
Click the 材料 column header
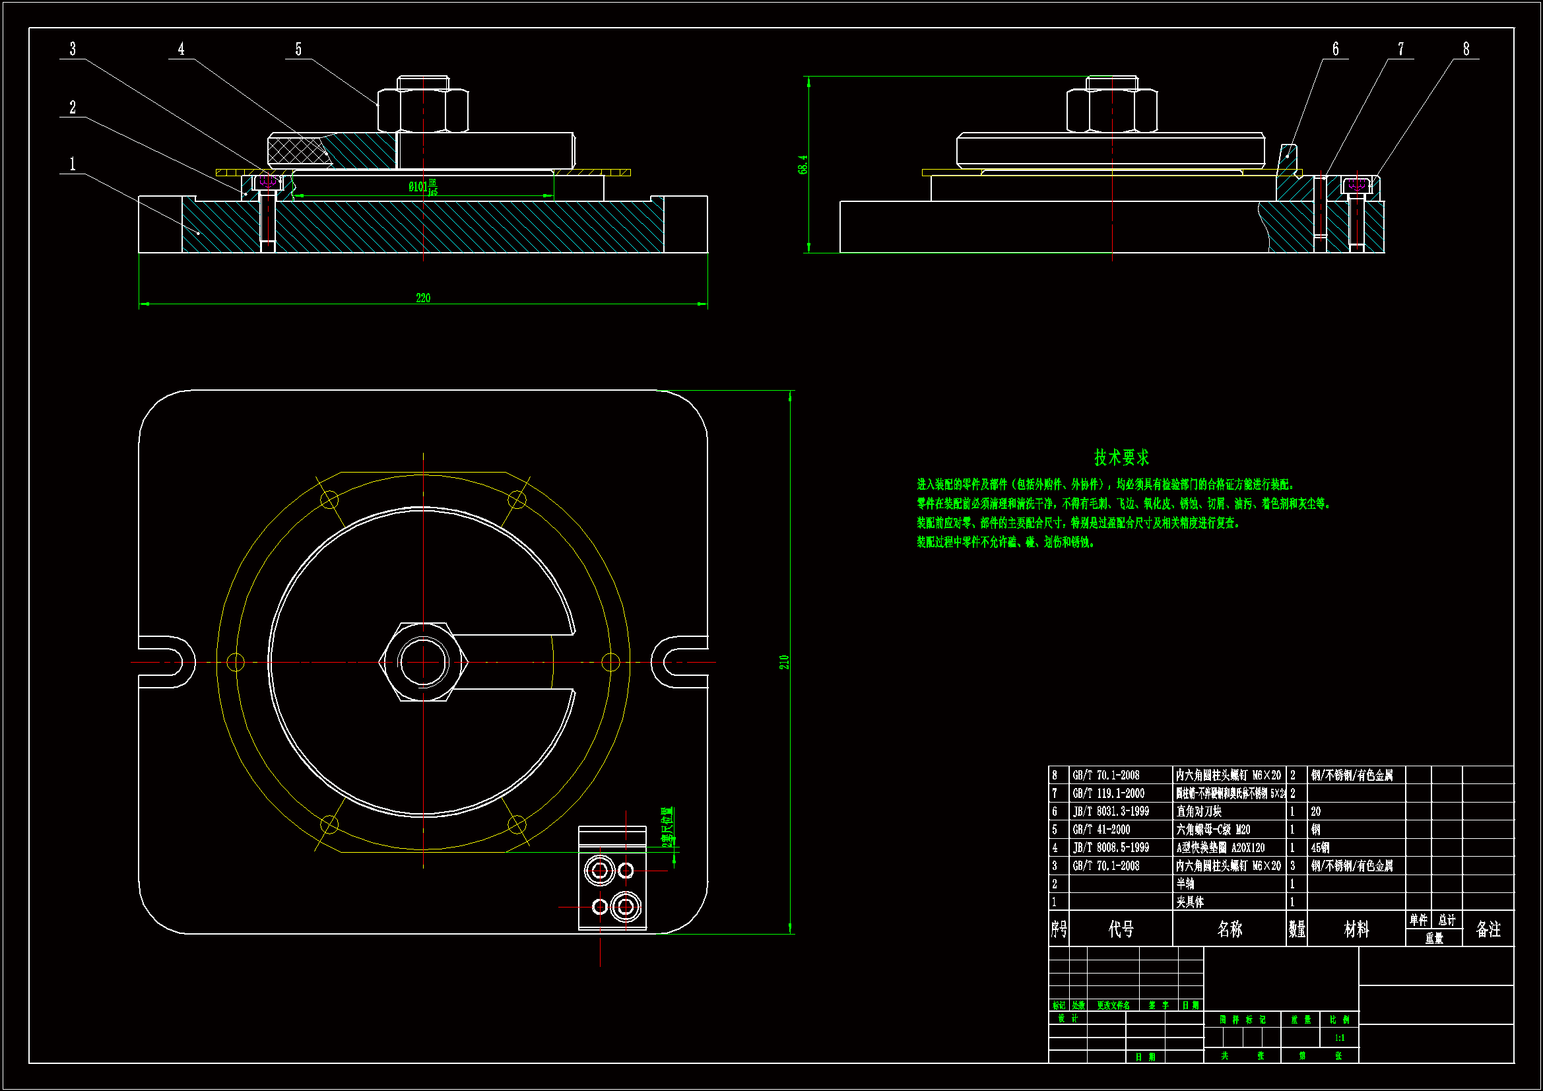coord(1356,929)
